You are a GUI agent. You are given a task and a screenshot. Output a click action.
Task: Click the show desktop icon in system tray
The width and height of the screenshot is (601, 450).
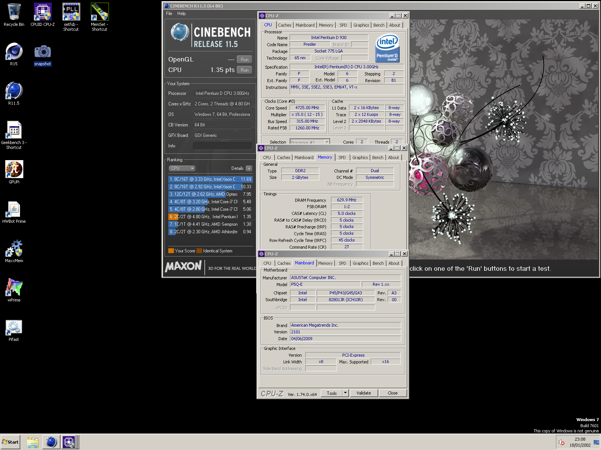(x=596, y=442)
